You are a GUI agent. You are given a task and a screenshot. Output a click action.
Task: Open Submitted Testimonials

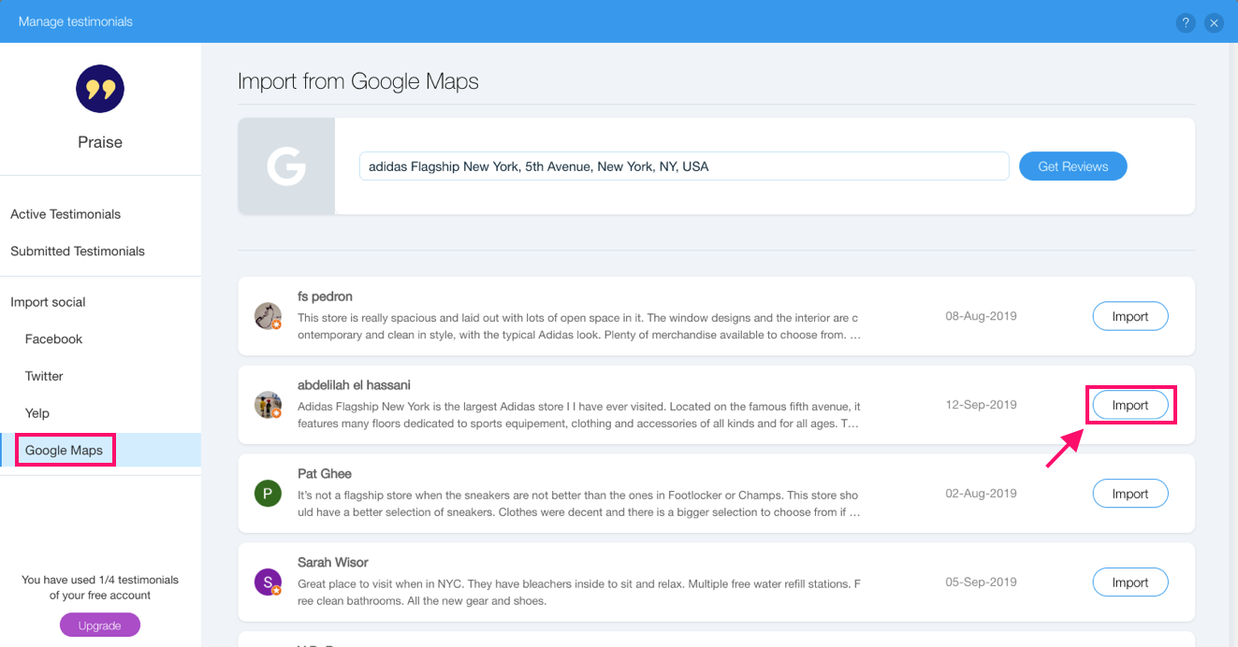tap(77, 251)
